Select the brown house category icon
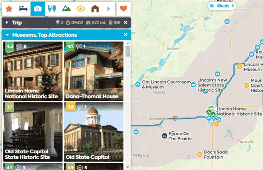 95,9
